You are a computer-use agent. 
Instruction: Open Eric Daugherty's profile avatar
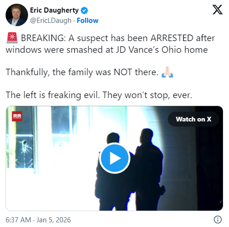tap(17, 15)
